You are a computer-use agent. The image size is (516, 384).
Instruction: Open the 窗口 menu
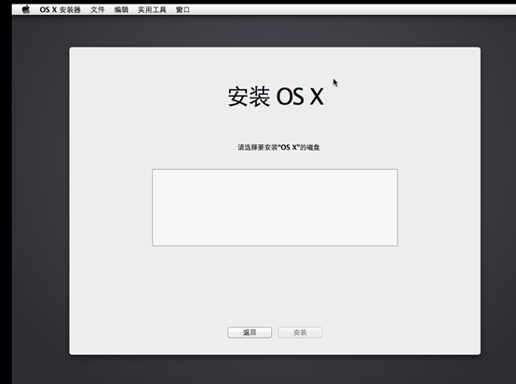pos(183,10)
